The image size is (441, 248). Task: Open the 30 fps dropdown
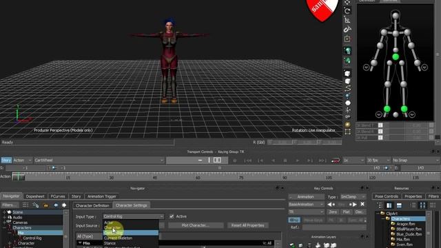(x=378, y=161)
